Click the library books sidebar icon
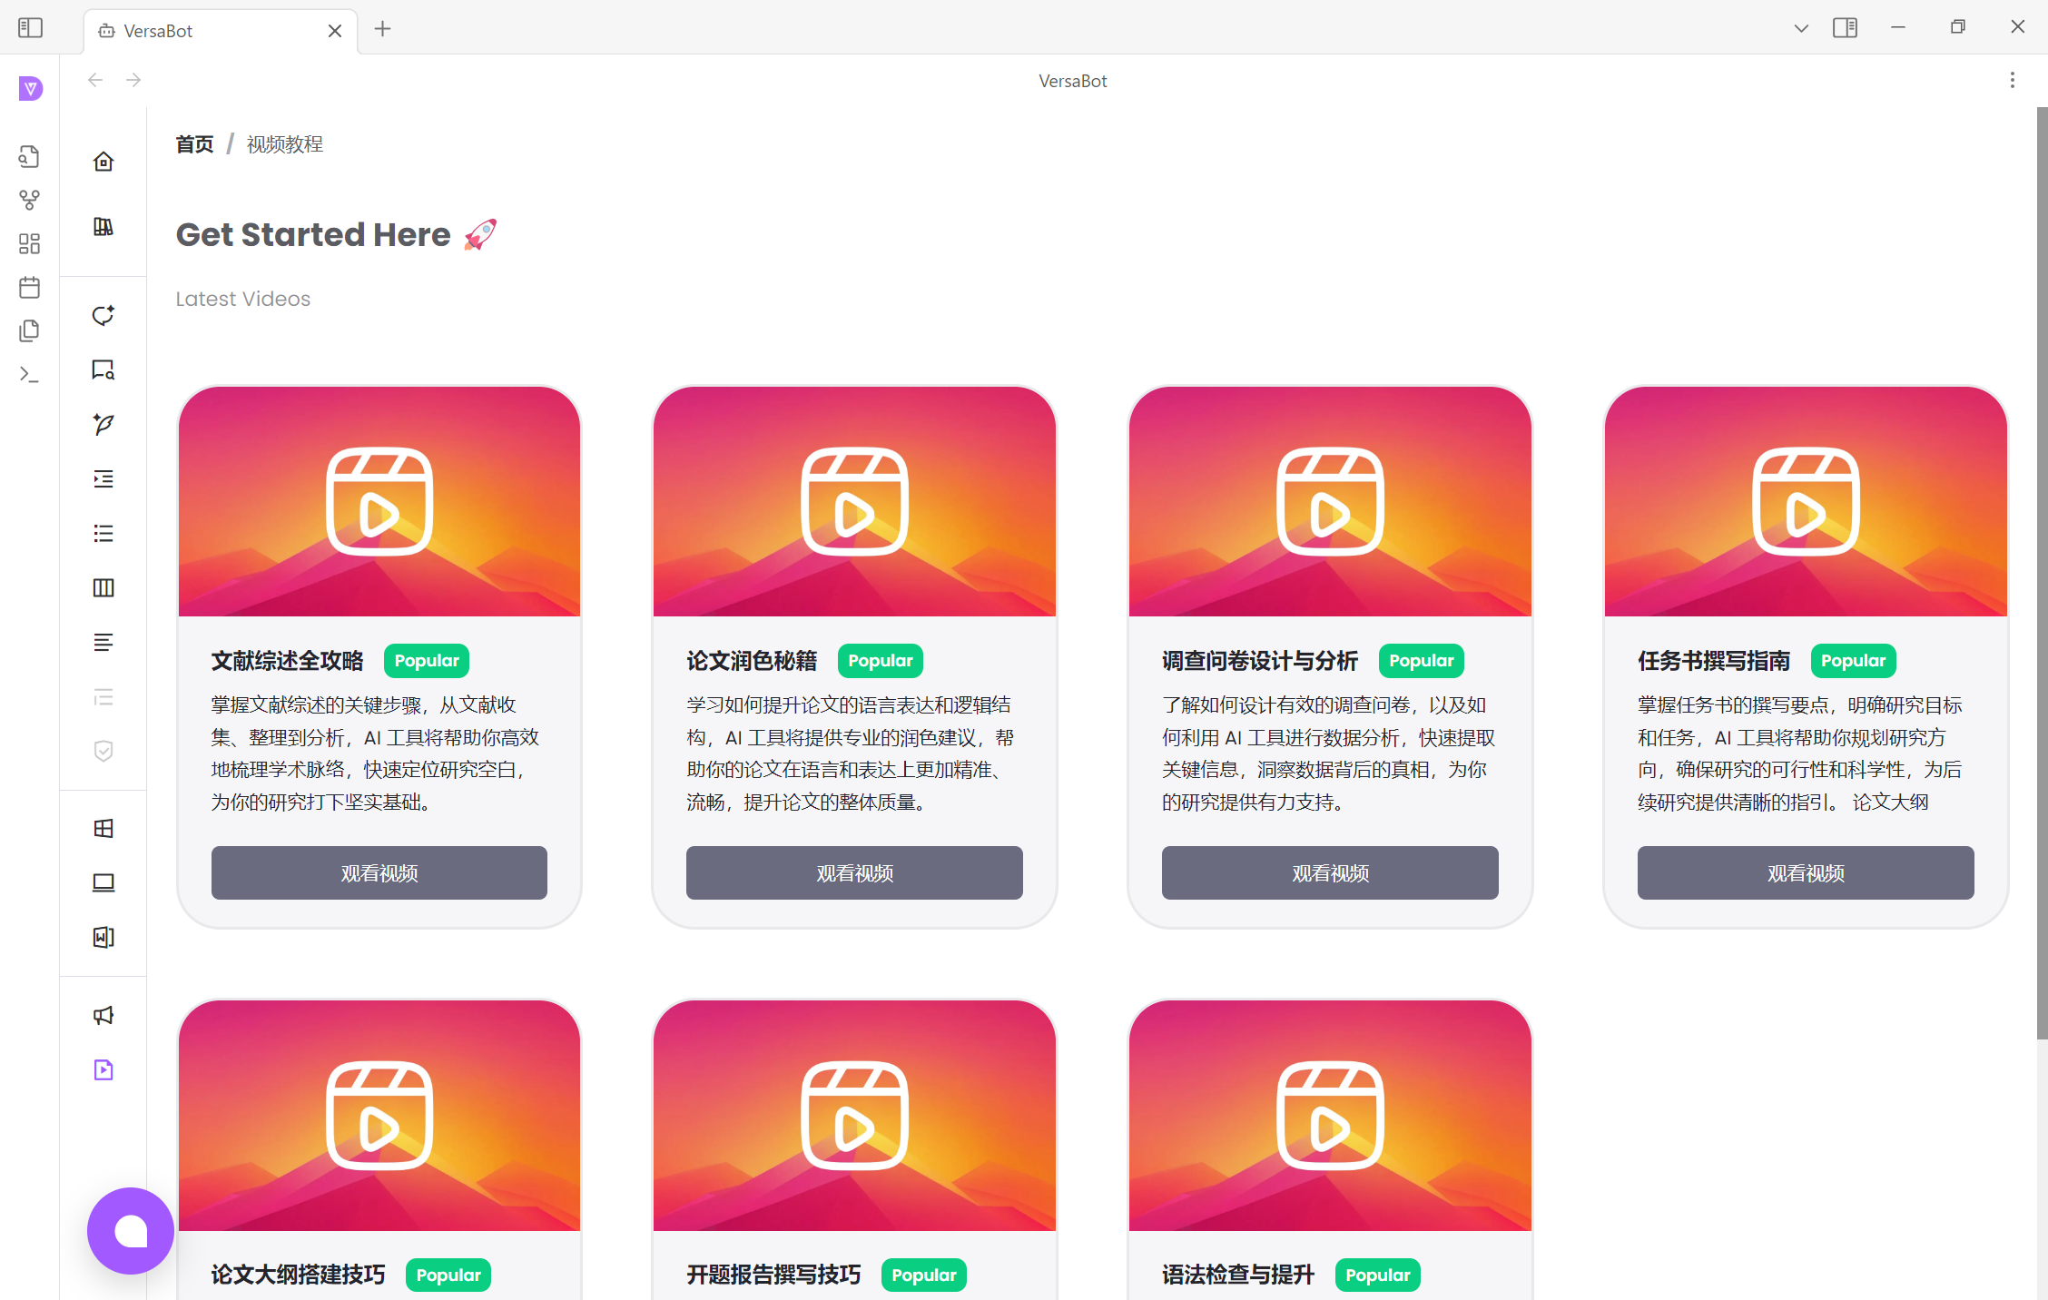This screenshot has width=2048, height=1300. coord(103,227)
